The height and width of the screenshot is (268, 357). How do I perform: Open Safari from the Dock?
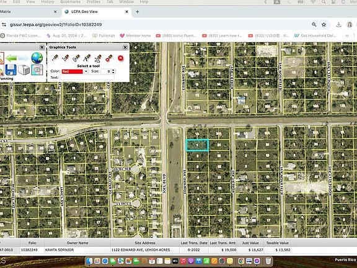pyautogui.click(x=105, y=261)
